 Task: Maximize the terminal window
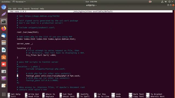click(171, 5)
